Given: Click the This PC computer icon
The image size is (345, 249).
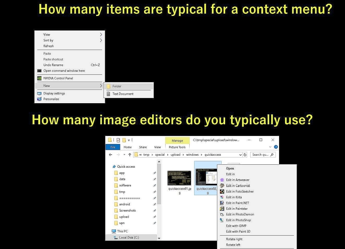Looking at the screenshot, I should (x=114, y=231).
